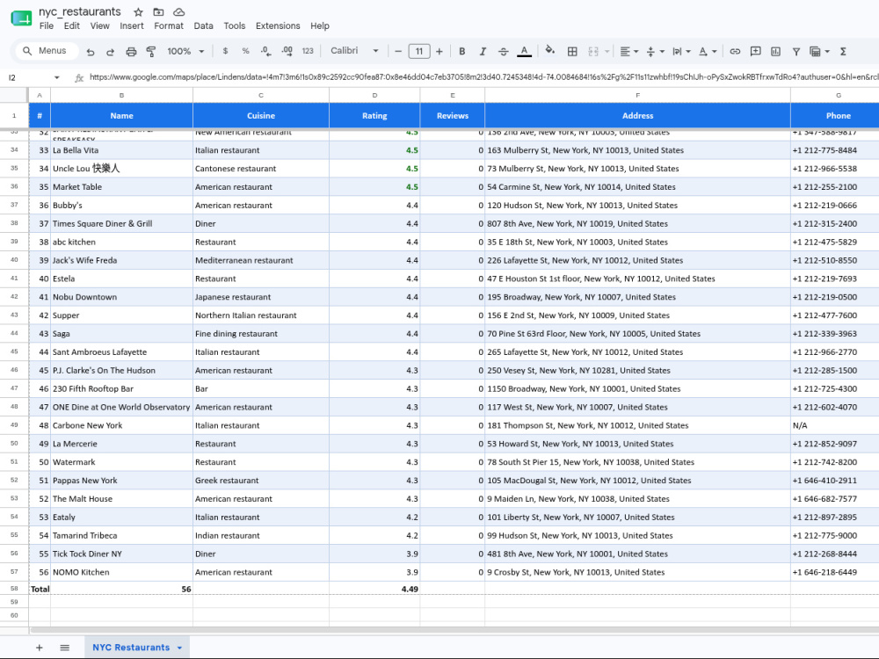Open the Extensions menu
This screenshot has width=879, height=659.
(278, 25)
